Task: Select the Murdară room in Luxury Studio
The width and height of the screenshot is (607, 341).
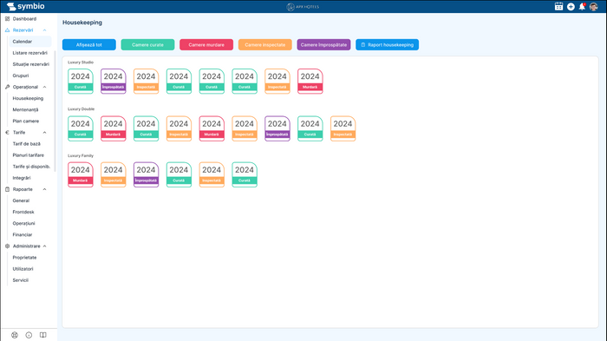Action: [310, 81]
